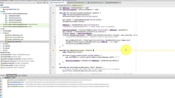
Task: Expand the values folder
Action: click(1, 48)
